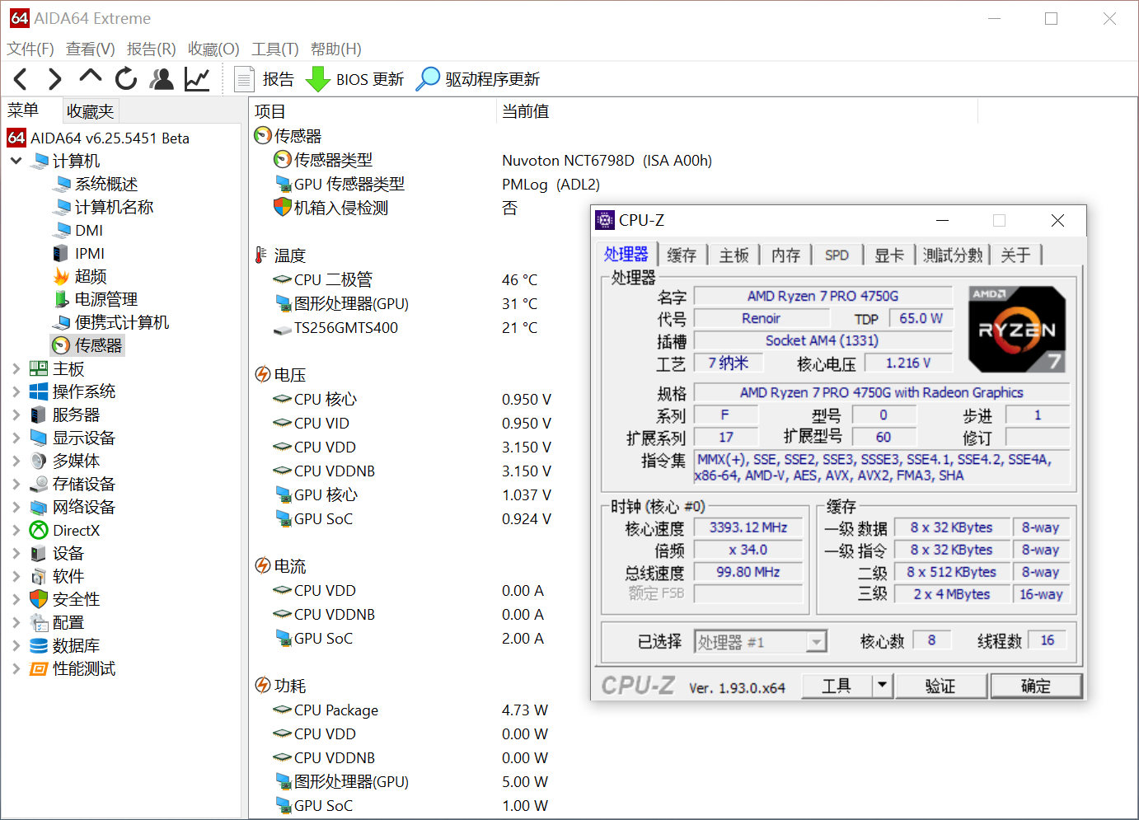Click the 配置 config icon in tree

(39, 622)
